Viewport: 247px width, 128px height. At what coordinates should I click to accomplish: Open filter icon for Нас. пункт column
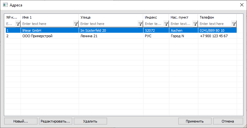pos(195,24)
